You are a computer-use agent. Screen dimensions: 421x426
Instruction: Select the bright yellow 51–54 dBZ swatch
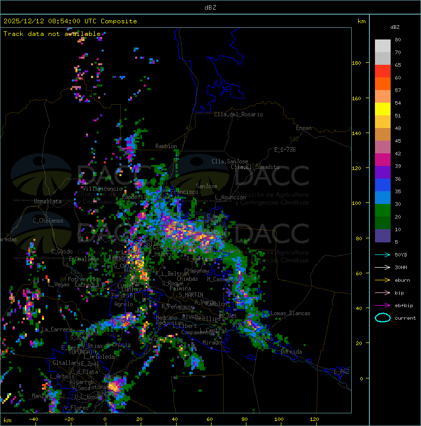[x=383, y=109]
